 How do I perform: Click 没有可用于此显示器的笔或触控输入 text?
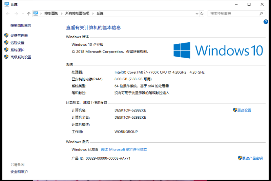(x=142, y=93)
